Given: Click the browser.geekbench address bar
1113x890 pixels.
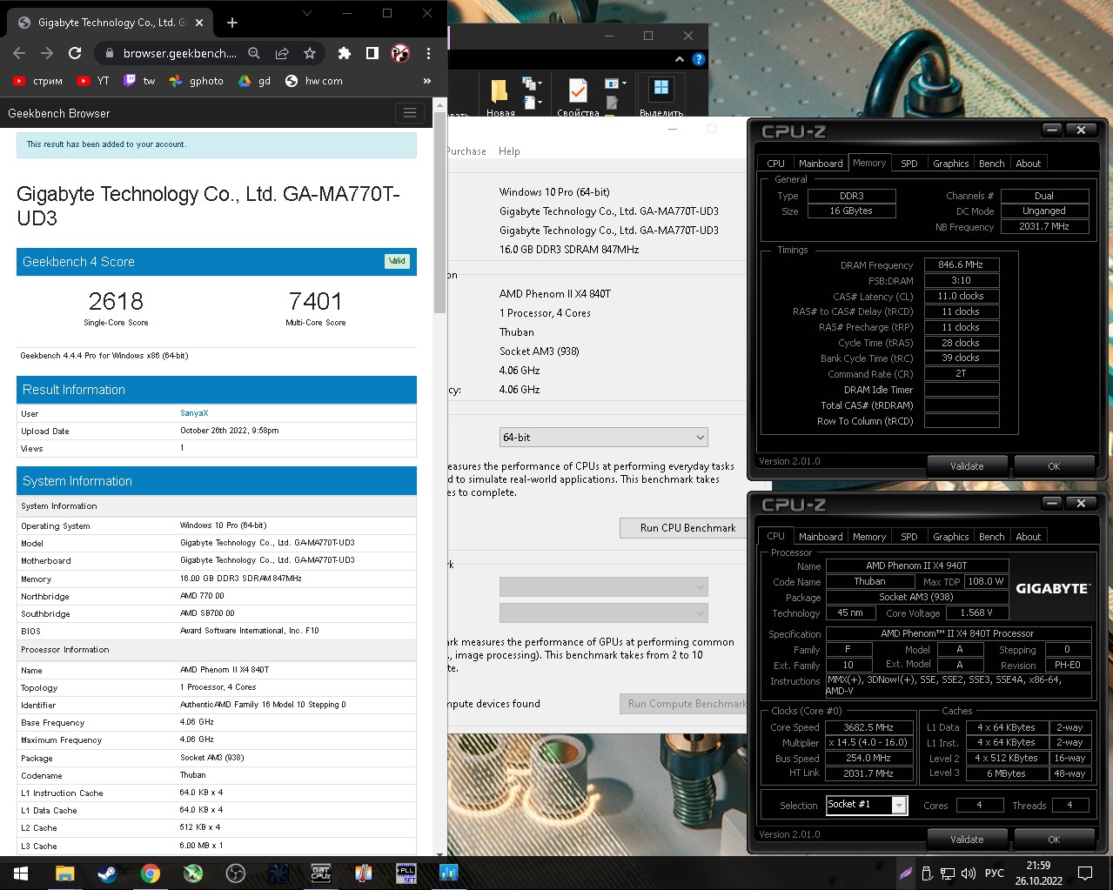Looking at the screenshot, I should [x=180, y=53].
